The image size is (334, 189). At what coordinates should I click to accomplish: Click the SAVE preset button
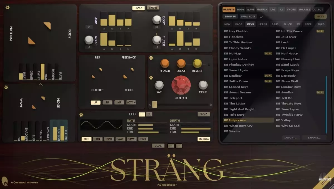tap(321, 16)
